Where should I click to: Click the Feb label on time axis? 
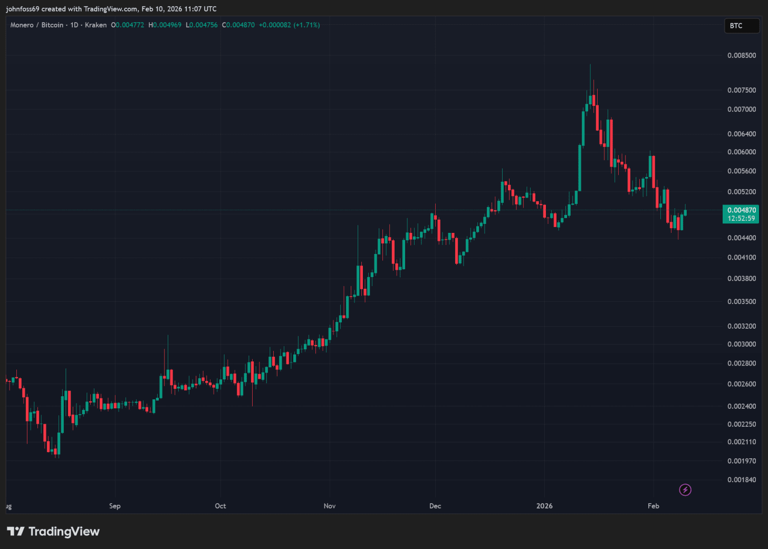[654, 506]
